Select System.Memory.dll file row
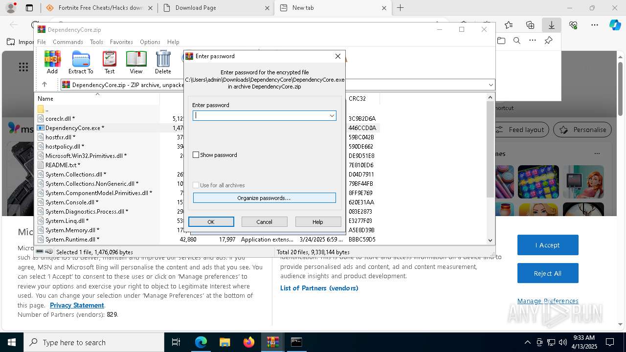The height and width of the screenshot is (352, 626). (72, 230)
